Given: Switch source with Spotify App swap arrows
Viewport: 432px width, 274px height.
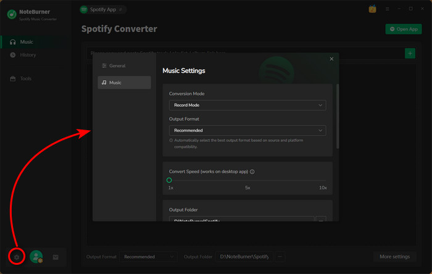Looking at the screenshot, I should click(121, 10).
